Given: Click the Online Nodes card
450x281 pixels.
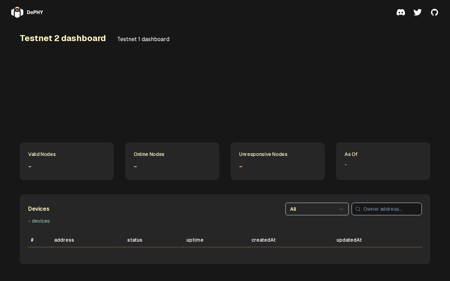Looking at the screenshot, I should click(172, 161).
